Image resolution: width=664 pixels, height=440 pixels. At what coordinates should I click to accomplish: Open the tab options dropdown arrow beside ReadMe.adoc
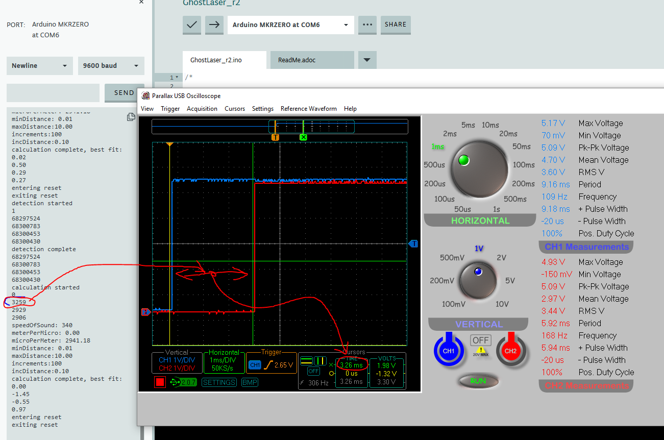tap(367, 60)
